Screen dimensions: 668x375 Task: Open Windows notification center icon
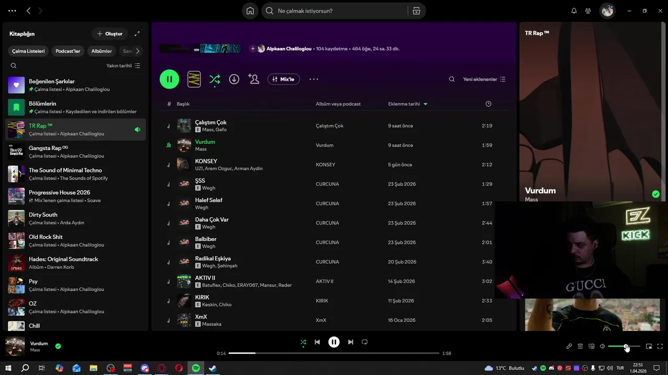[657, 368]
